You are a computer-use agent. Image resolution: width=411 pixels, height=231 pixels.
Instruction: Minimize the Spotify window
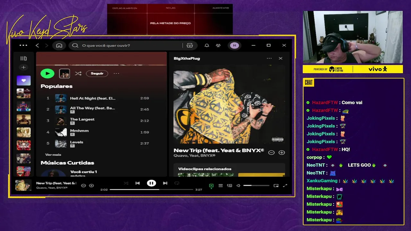click(253, 45)
